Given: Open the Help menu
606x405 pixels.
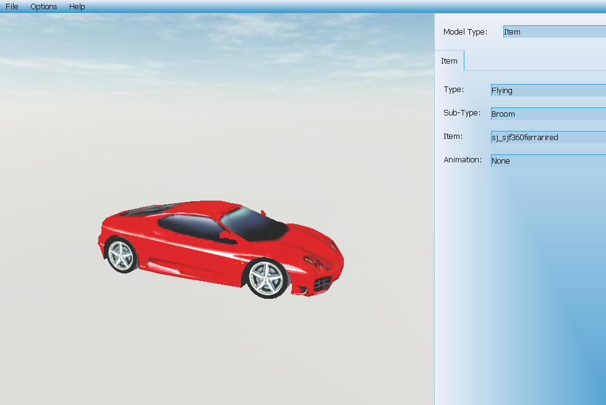Looking at the screenshot, I should pyautogui.click(x=77, y=7).
